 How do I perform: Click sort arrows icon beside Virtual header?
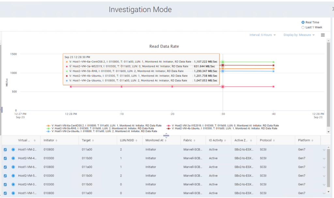[35, 141]
